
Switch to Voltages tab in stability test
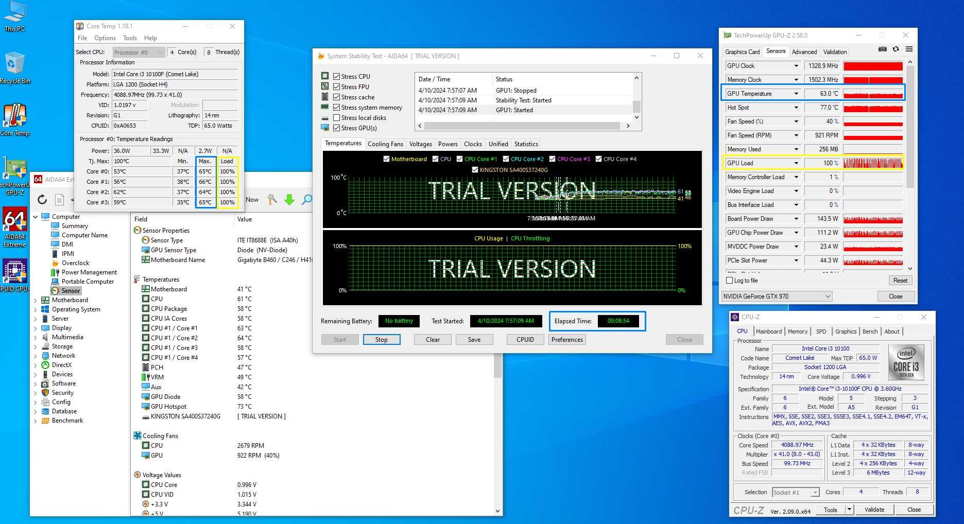[420, 144]
